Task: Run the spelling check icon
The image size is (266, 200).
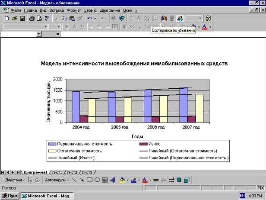Action: point(47,18)
